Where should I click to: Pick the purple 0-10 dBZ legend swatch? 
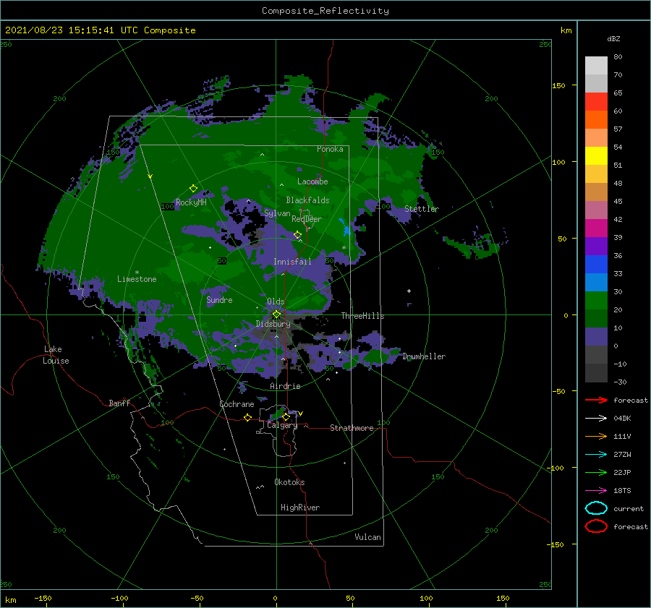596,337
